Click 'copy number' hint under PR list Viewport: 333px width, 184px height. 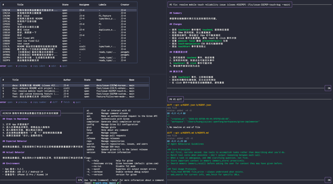pos(40,102)
